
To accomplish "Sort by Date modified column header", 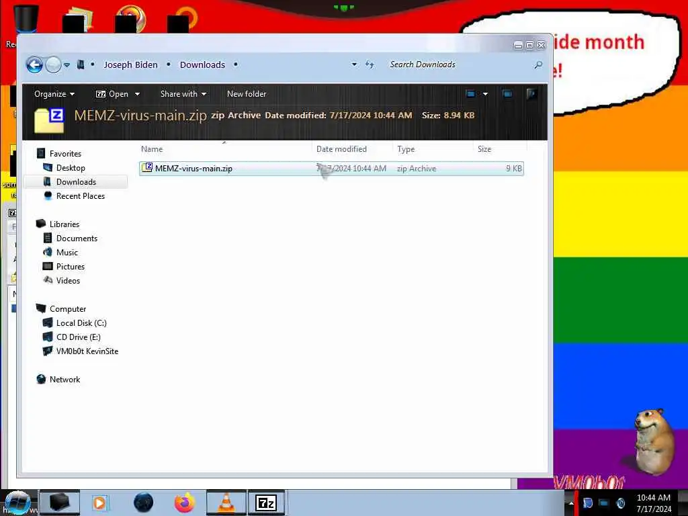I will click(x=352, y=149).
